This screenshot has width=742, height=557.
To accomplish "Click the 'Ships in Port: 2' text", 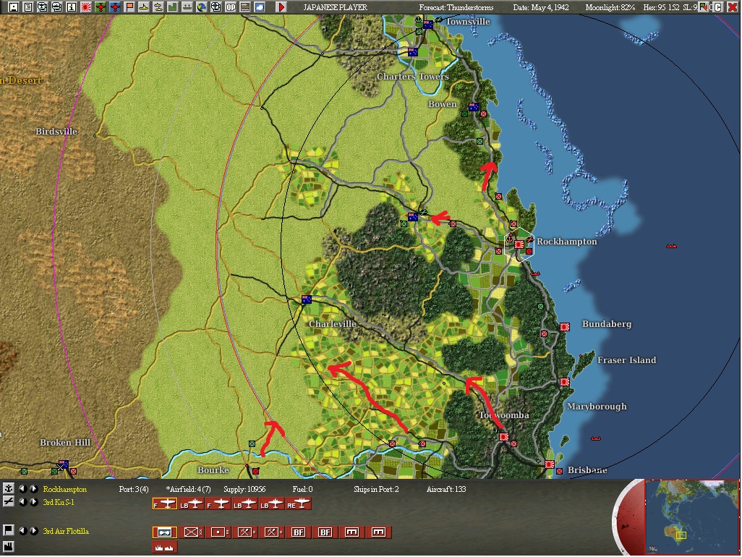I will (x=376, y=489).
